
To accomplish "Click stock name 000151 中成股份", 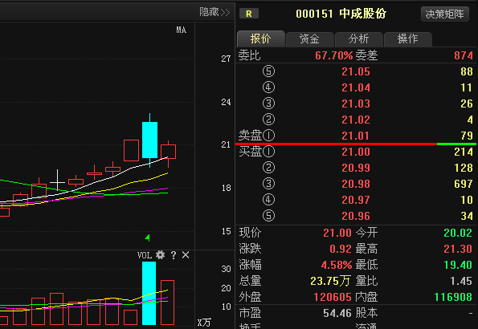I will (x=341, y=14).
